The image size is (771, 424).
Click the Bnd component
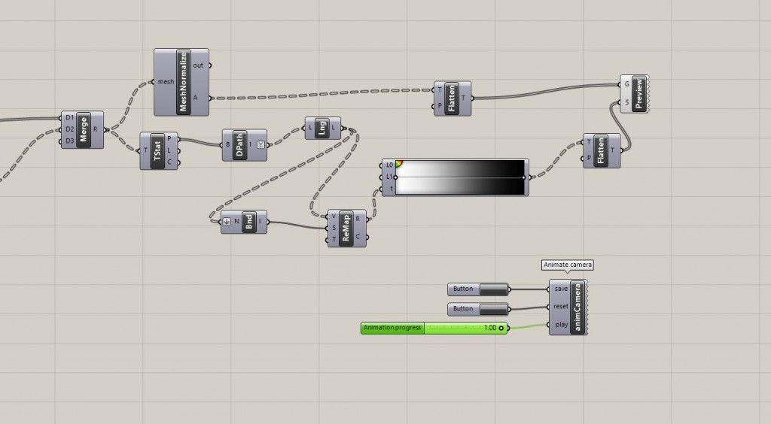(x=248, y=223)
